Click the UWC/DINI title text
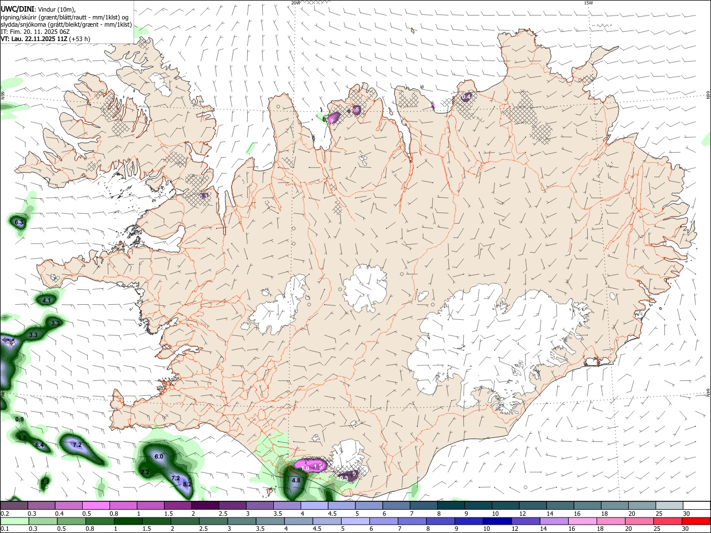Viewport: 711px width, 533px height. [17, 9]
